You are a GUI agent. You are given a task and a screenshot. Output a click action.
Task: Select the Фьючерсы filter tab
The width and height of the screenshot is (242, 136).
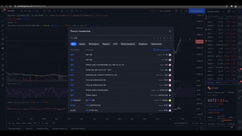click(x=94, y=44)
